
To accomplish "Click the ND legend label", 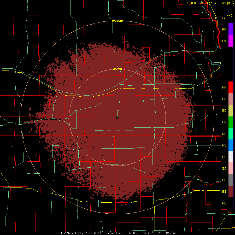I will [x=224, y=203].
